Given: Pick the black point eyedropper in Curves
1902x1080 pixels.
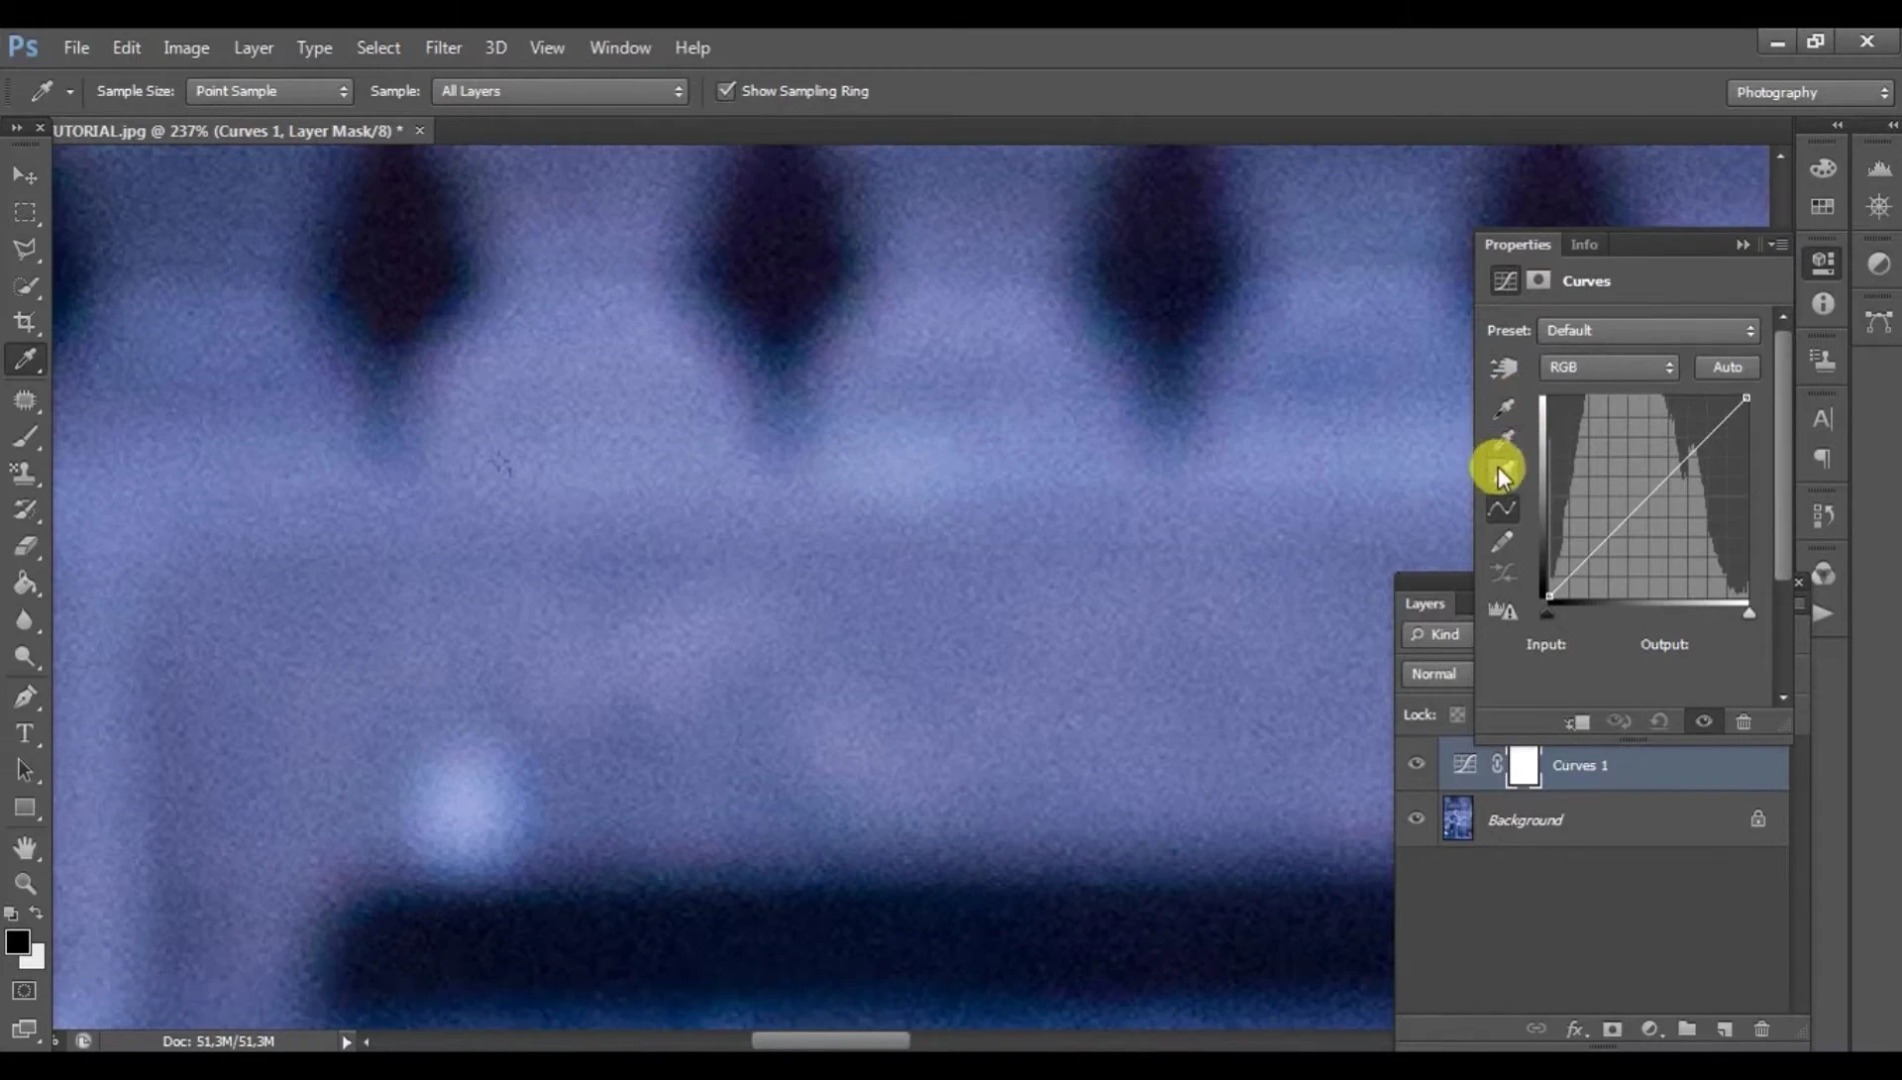Looking at the screenshot, I should 1504,408.
